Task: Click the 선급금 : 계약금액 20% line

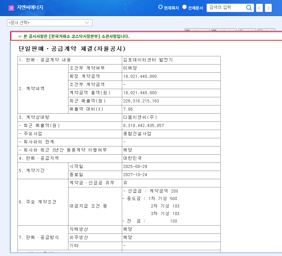Action: click(151, 191)
